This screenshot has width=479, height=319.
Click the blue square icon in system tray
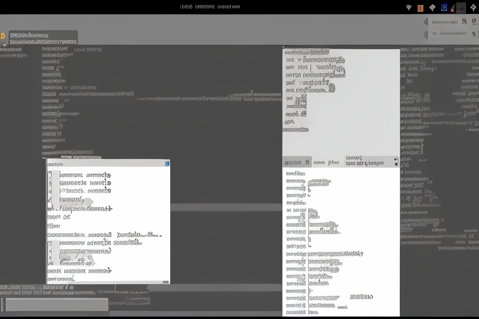point(444,7)
